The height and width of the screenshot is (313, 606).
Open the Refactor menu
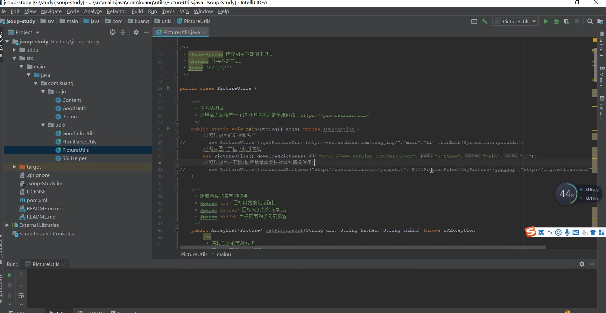116,11
